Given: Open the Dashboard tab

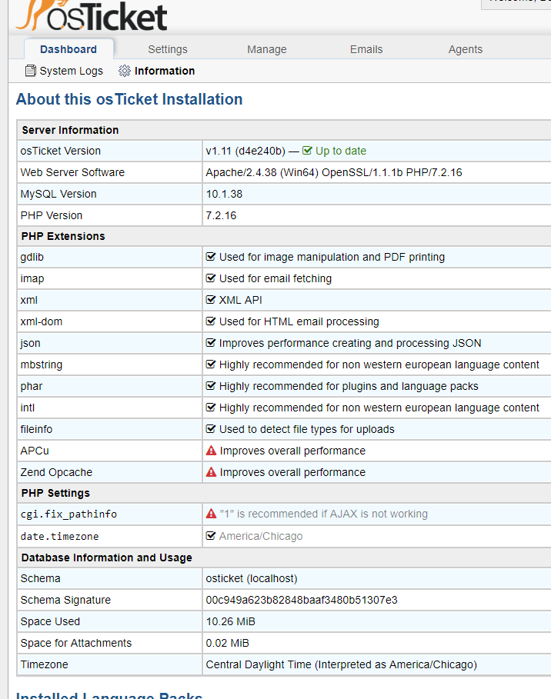Looking at the screenshot, I should [68, 49].
